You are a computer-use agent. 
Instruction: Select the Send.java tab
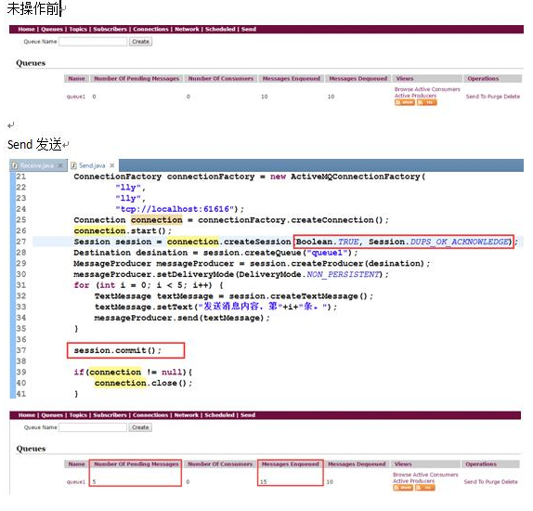93,165
